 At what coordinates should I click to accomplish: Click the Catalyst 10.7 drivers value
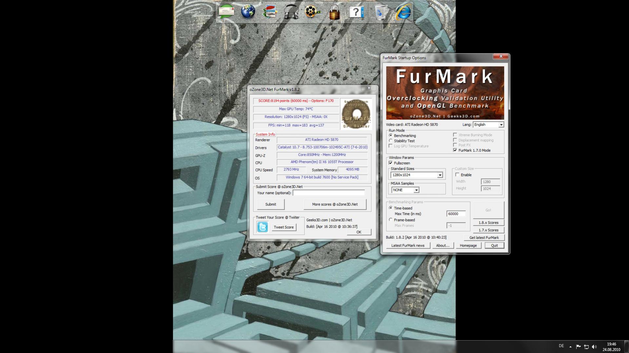322,147
